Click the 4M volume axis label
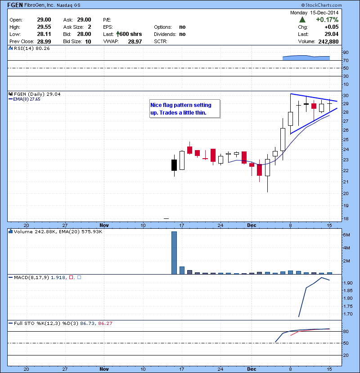 (x=346, y=248)
